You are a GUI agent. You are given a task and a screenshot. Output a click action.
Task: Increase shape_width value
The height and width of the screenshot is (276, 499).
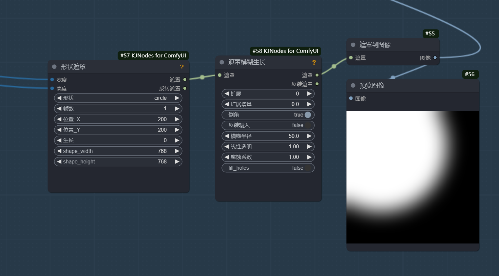(177, 151)
